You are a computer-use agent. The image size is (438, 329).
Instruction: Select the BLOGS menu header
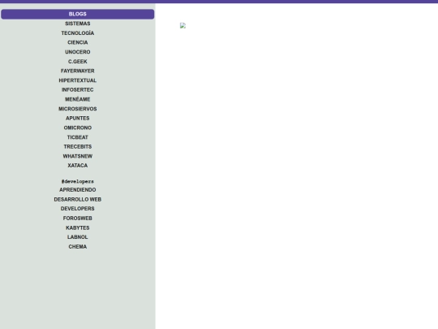pyautogui.click(x=77, y=15)
